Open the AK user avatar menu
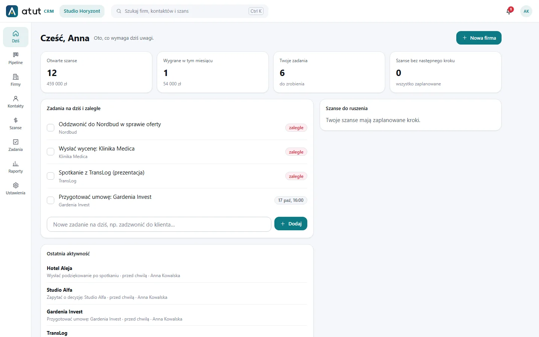 tap(526, 11)
